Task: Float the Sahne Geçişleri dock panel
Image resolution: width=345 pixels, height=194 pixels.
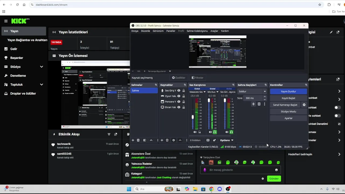Action: [265, 85]
